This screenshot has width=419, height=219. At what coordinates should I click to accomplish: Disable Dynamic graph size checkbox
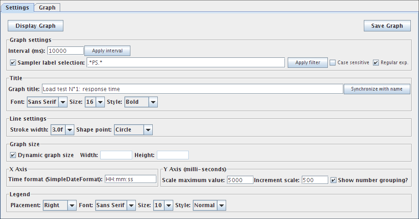13,155
